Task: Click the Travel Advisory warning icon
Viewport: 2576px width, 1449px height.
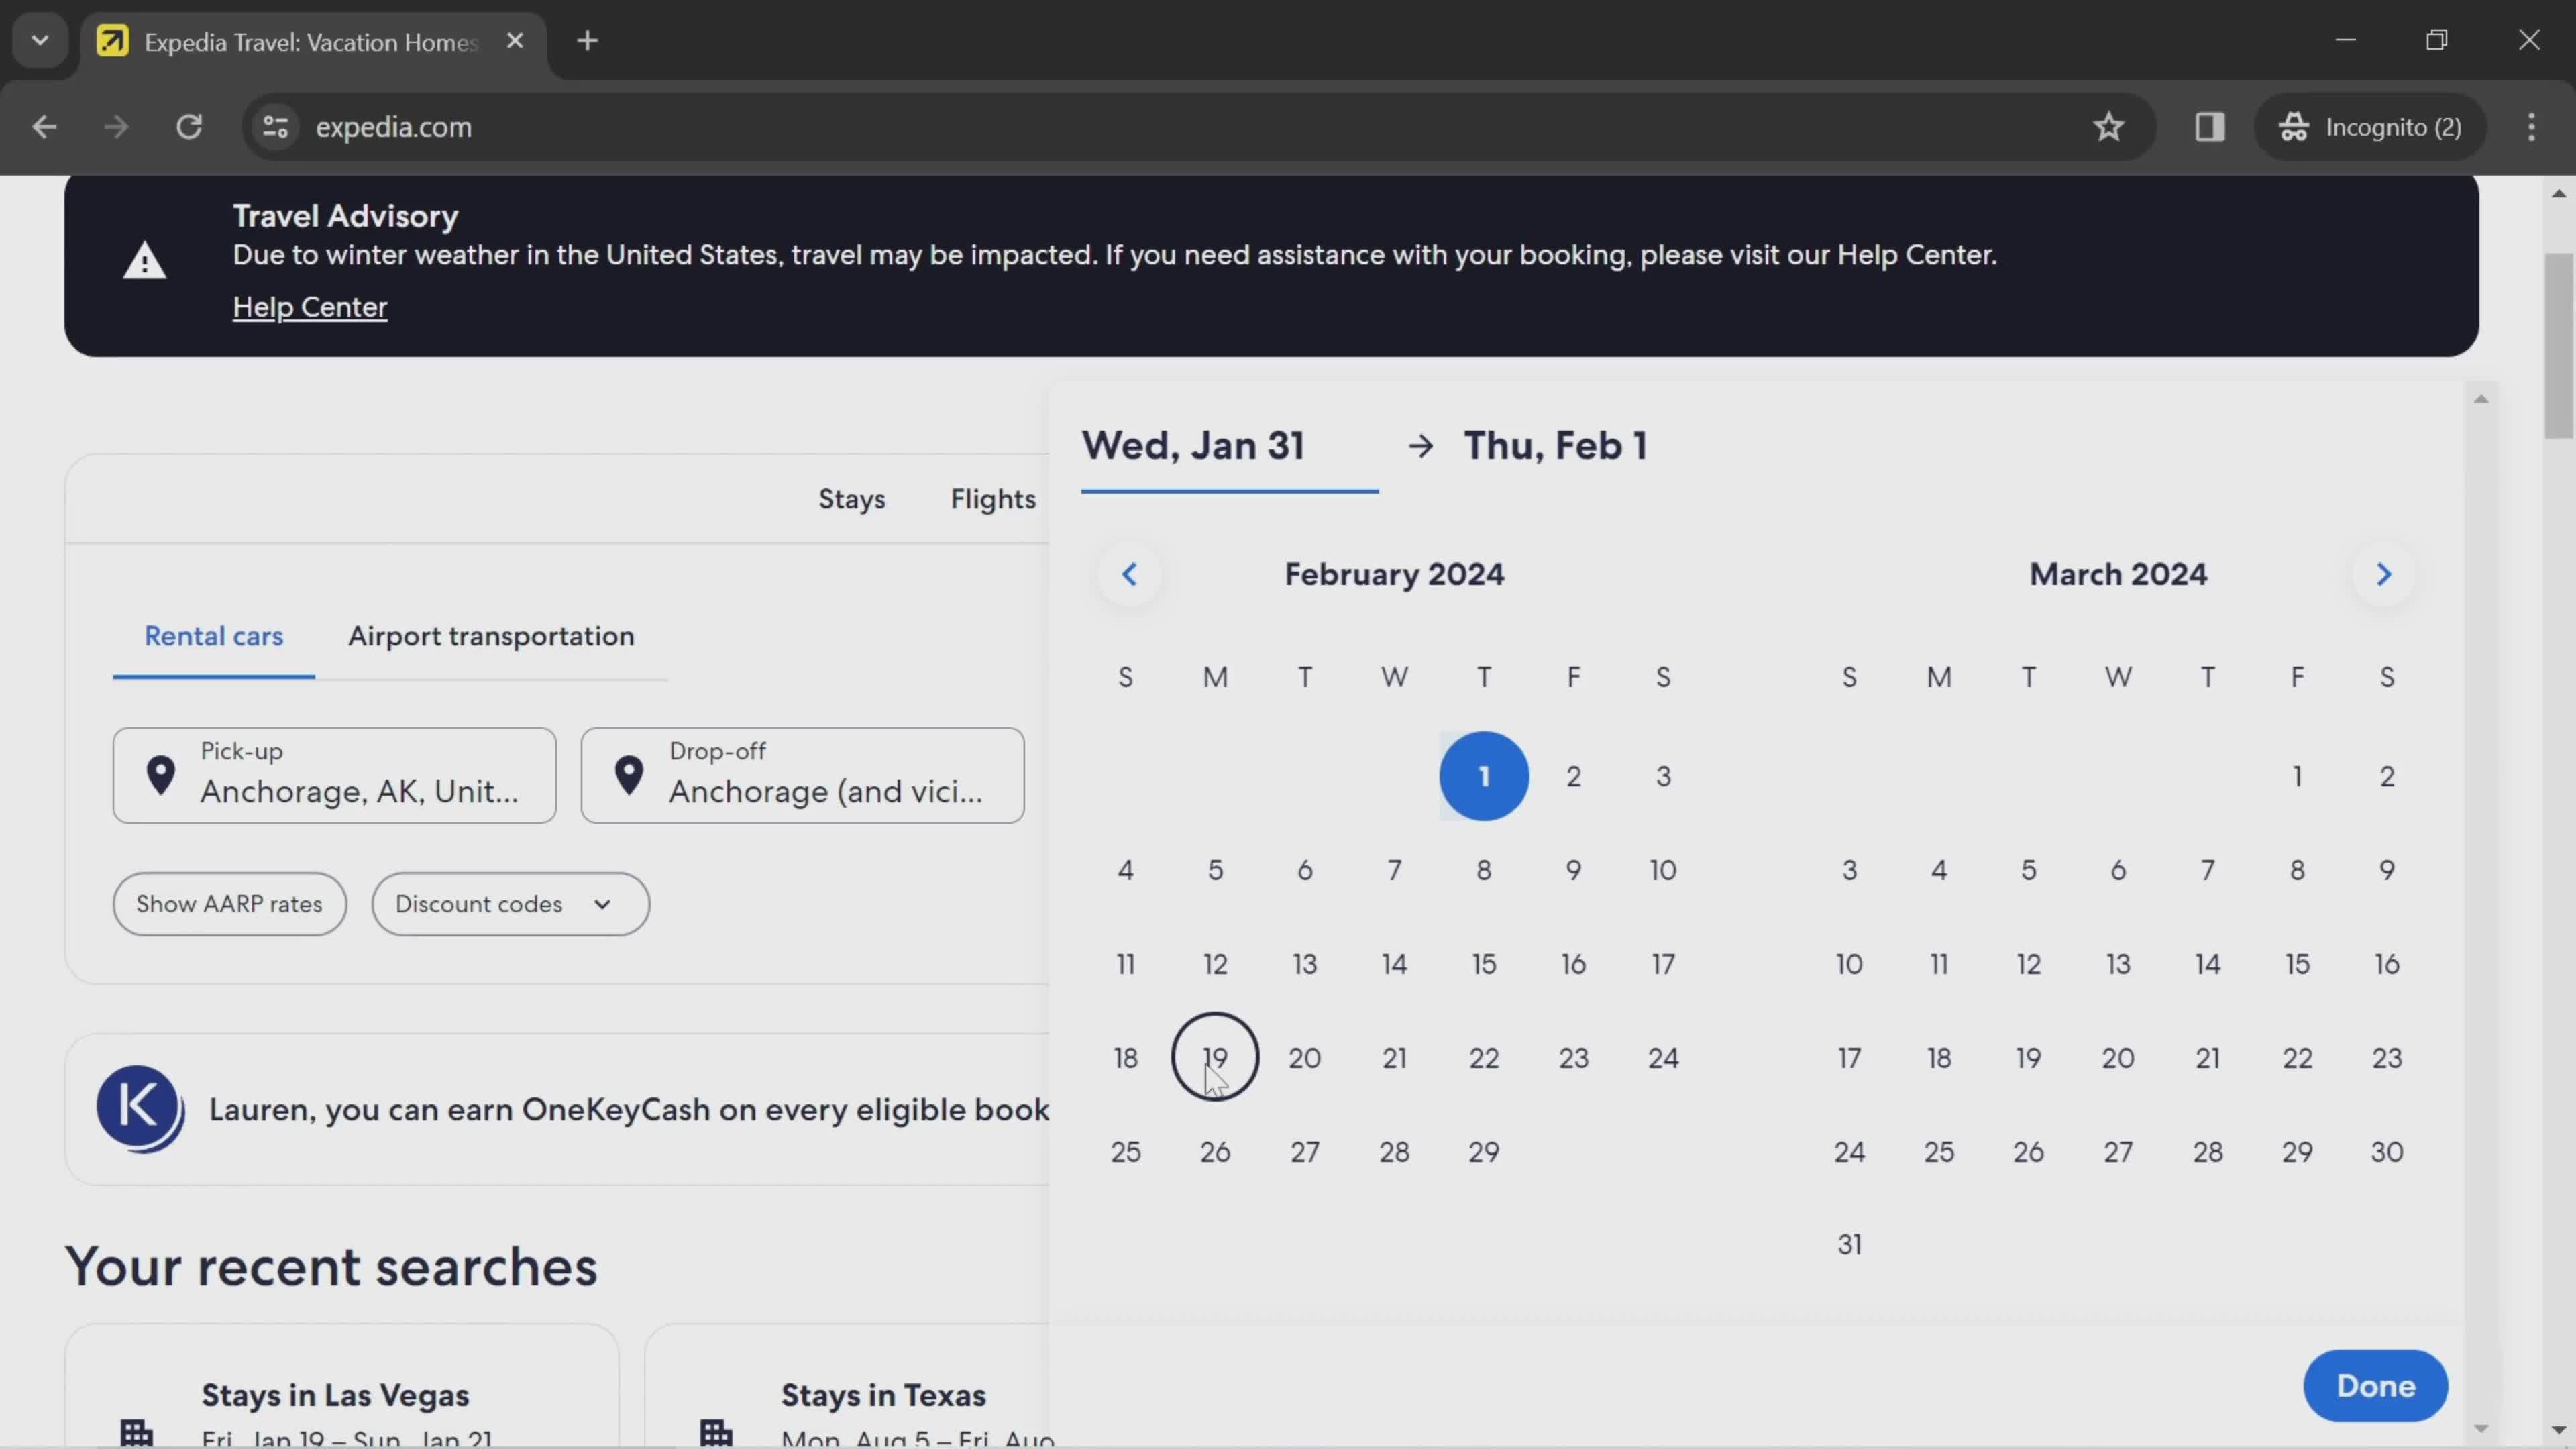Action: (144, 261)
